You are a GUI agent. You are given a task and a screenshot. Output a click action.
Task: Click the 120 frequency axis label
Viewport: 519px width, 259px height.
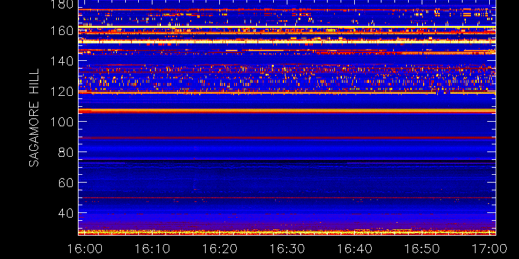point(62,91)
